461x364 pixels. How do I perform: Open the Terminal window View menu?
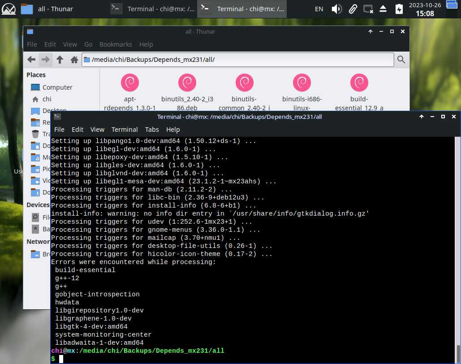pos(97,130)
